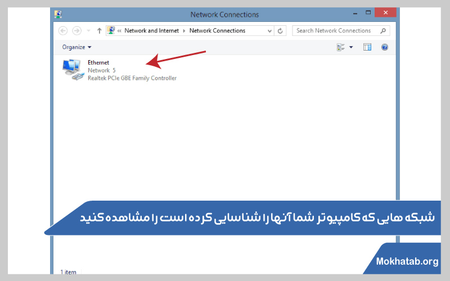Viewport: 450px width, 281px height.
Task: Select Network Connections breadcrumb
Action: pyautogui.click(x=217, y=31)
